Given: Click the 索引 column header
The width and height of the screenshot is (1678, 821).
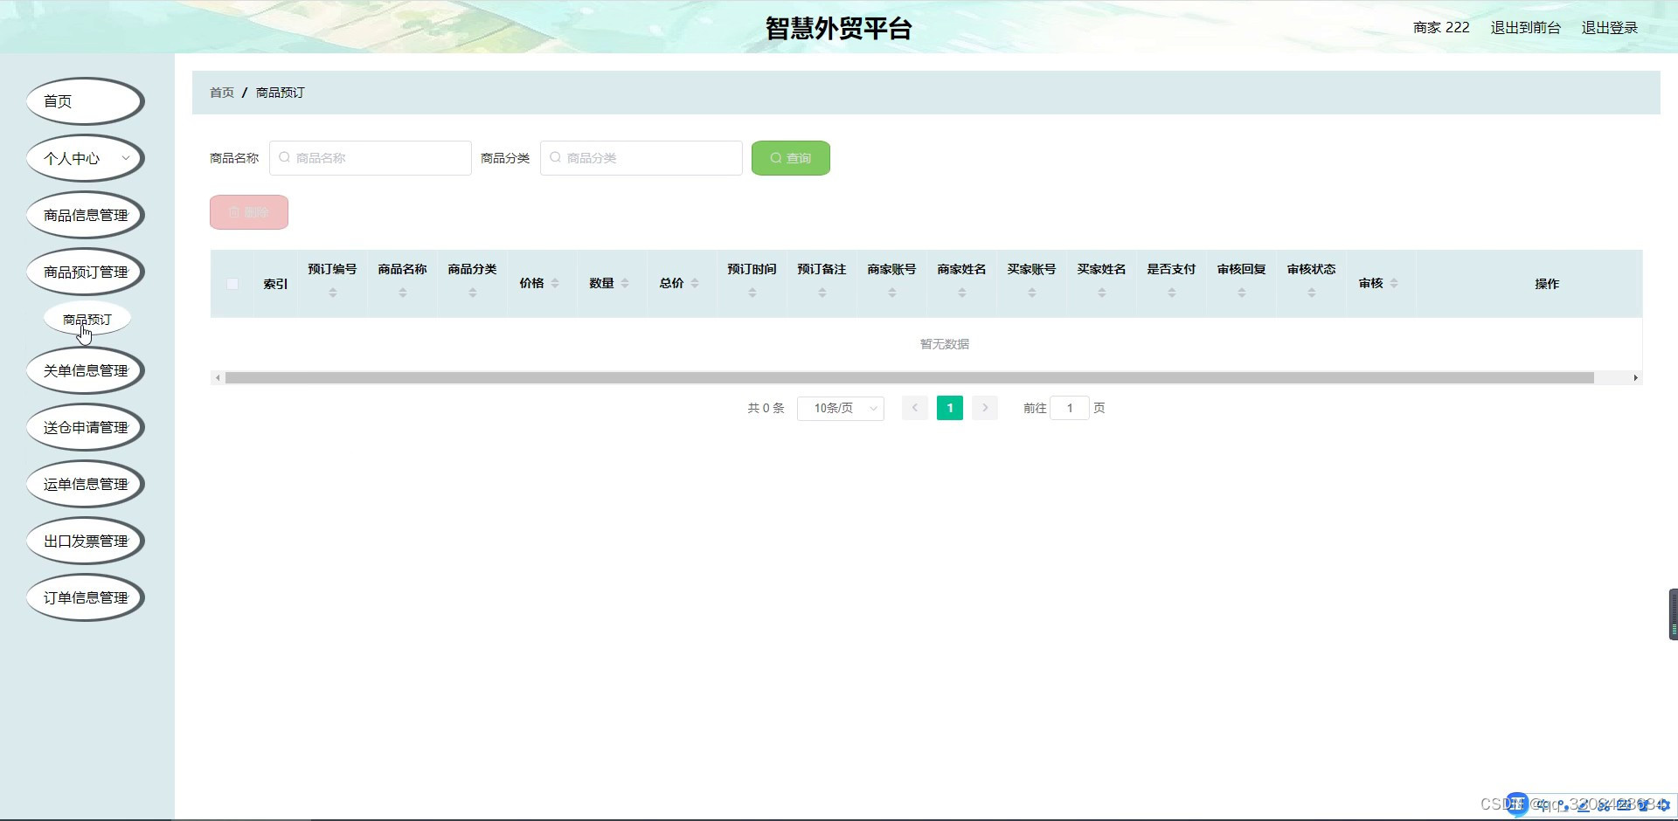Looking at the screenshot, I should 275,284.
